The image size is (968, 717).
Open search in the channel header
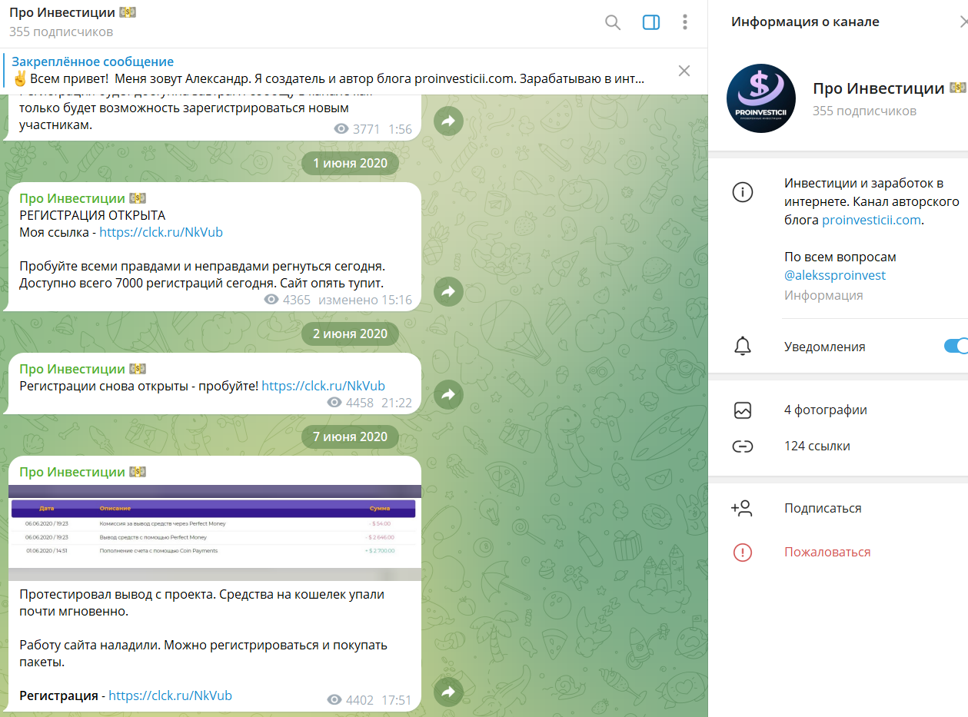click(613, 22)
